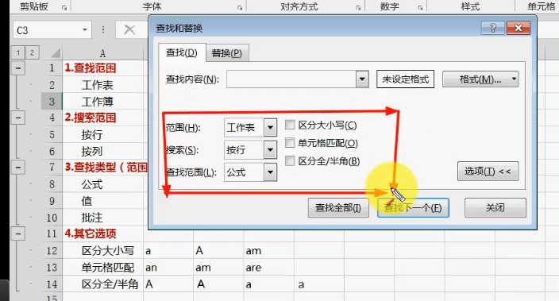Click cell 区分全/半角 in row 14
This screenshot has width=559, height=301.
102,284
